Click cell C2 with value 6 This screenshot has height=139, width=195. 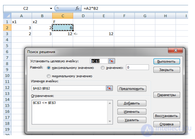pyautogui.click(x=63, y=27)
